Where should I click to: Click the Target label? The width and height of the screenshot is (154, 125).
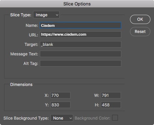pos(31,44)
